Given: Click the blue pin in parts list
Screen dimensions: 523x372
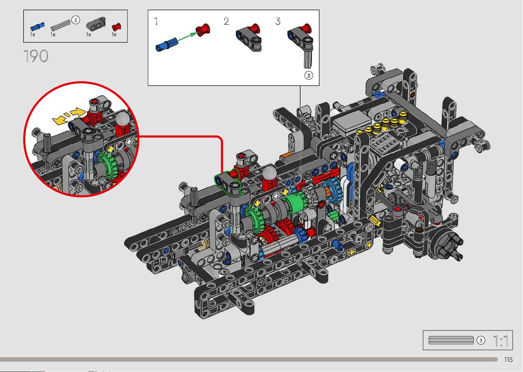Looking at the screenshot, I should click(37, 26).
